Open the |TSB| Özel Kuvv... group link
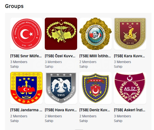Image resolution: width=154 pixels, height=130 pixels. 60,56
